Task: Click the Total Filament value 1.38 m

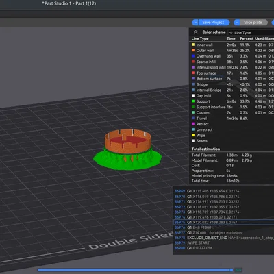Action: [232, 155]
